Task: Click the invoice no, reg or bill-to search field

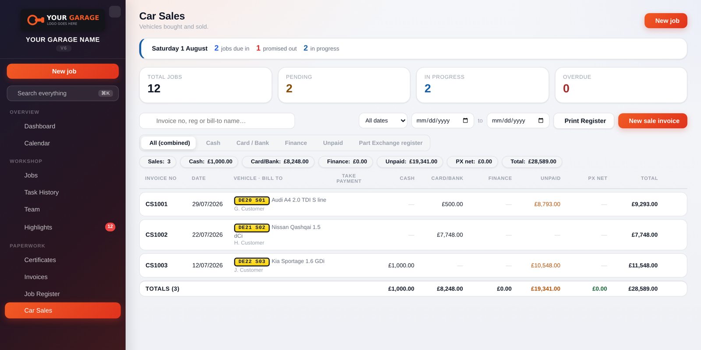Action: pos(217,121)
